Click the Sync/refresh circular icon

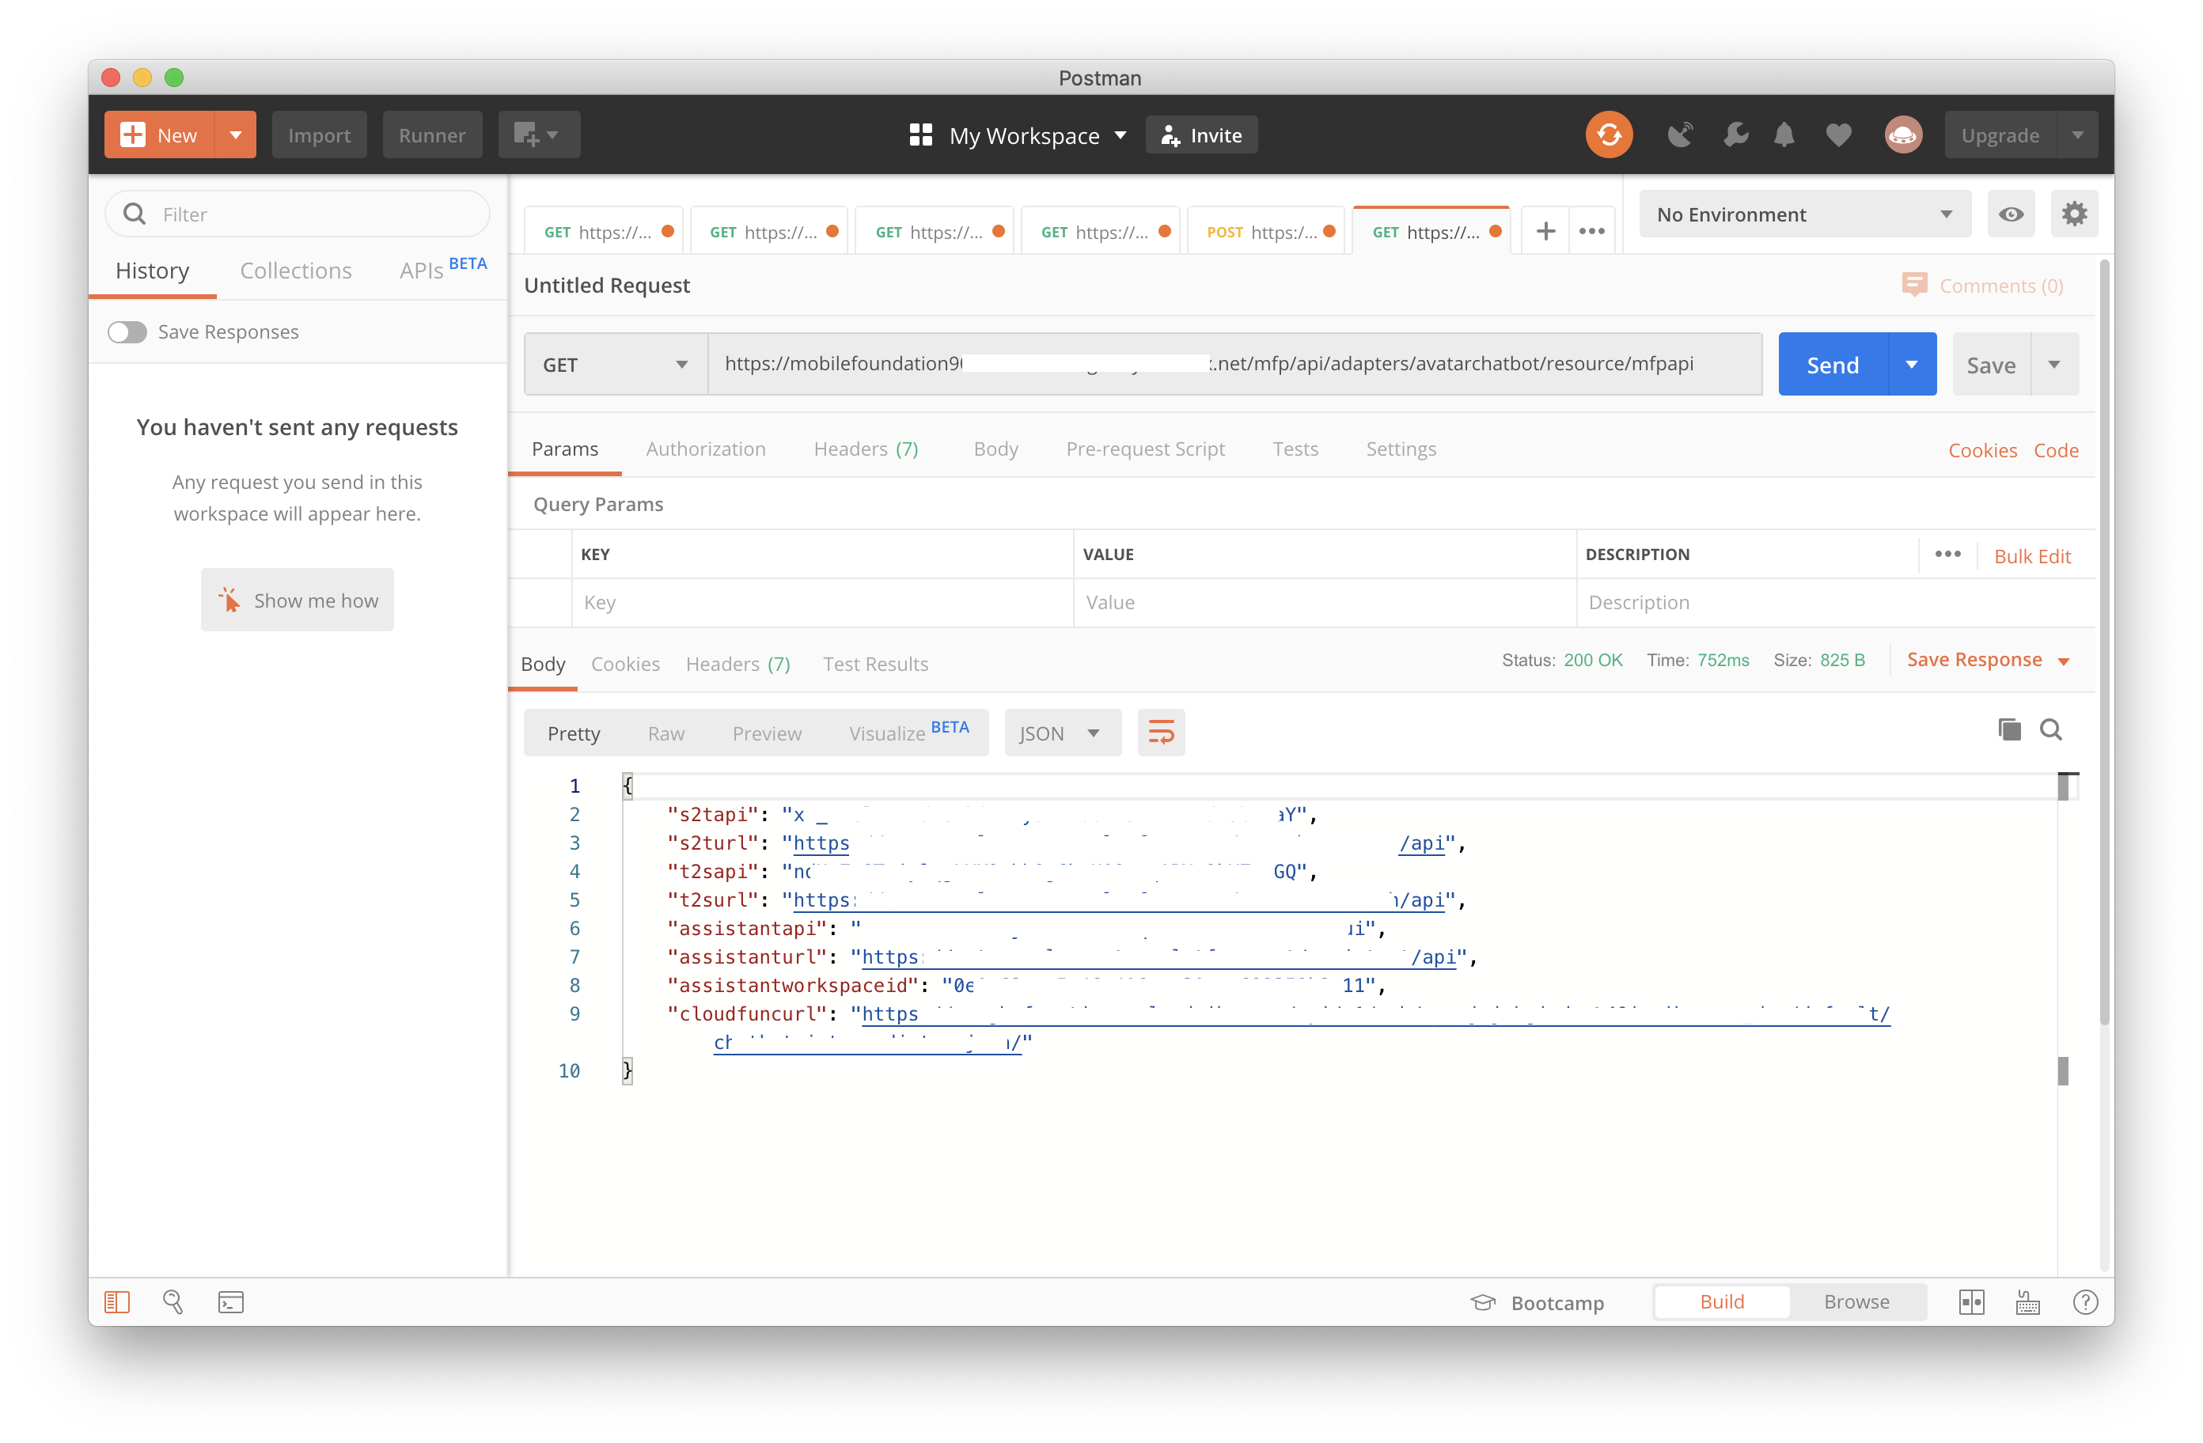coord(1607,134)
